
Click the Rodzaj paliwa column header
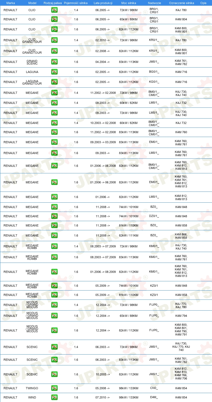tap(53, 3)
